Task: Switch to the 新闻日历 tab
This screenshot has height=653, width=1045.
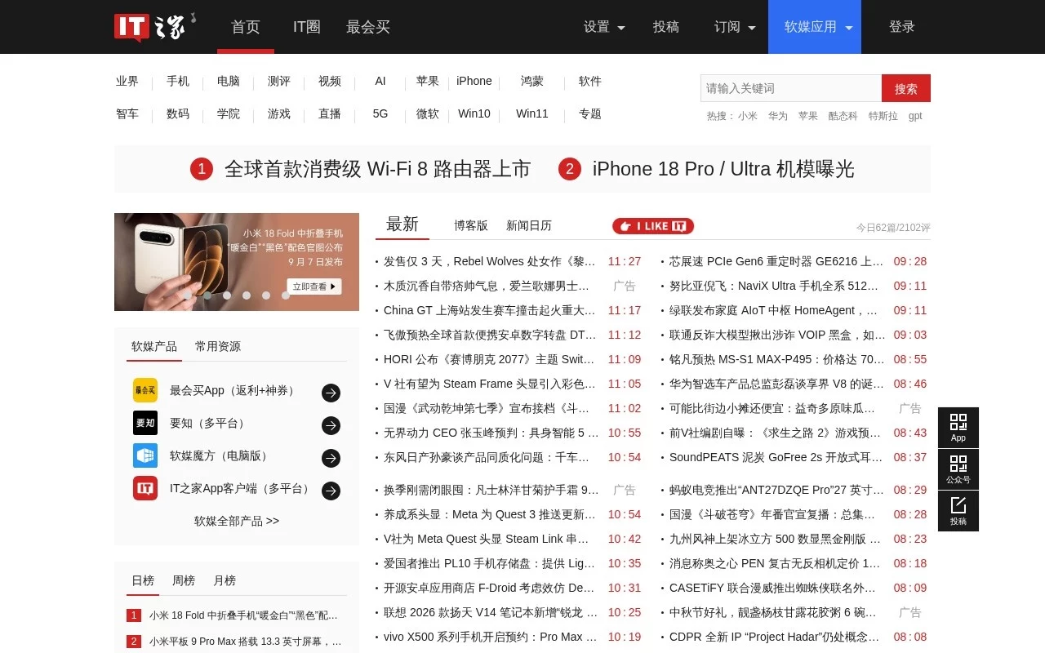Action: click(529, 226)
